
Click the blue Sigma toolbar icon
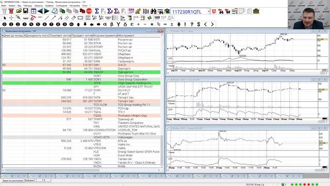click(x=96, y=11)
